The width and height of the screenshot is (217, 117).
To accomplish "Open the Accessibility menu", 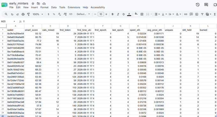I will tap(98, 7).
